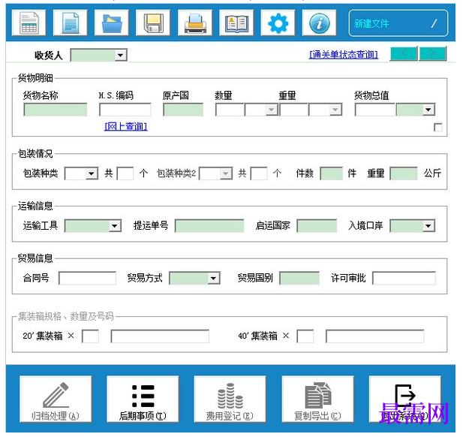This screenshot has width=463, height=437.
Task: Open the blue folder icon
Action: click(x=112, y=23)
